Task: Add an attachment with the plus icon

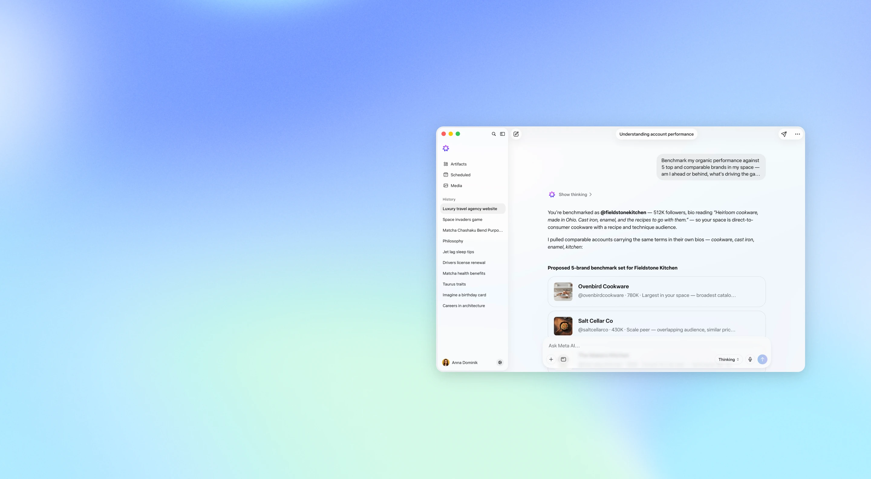Action: point(551,359)
